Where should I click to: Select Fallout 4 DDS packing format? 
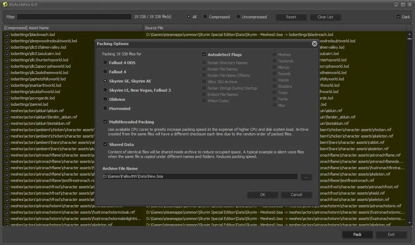tap(105, 63)
